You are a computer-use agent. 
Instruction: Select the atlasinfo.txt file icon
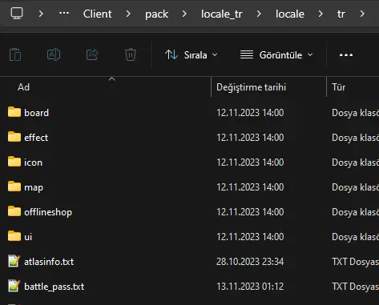(14, 261)
